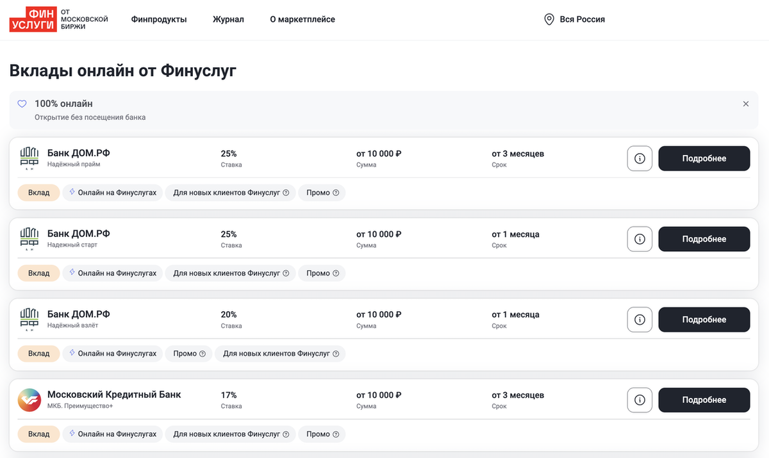Image resolution: width=769 pixels, height=458 pixels.
Task: Click Московский Кредитный Банк title
Action: [x=114, y=395]
